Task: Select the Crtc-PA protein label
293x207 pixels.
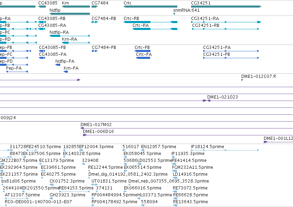Action: coord(144,54)
